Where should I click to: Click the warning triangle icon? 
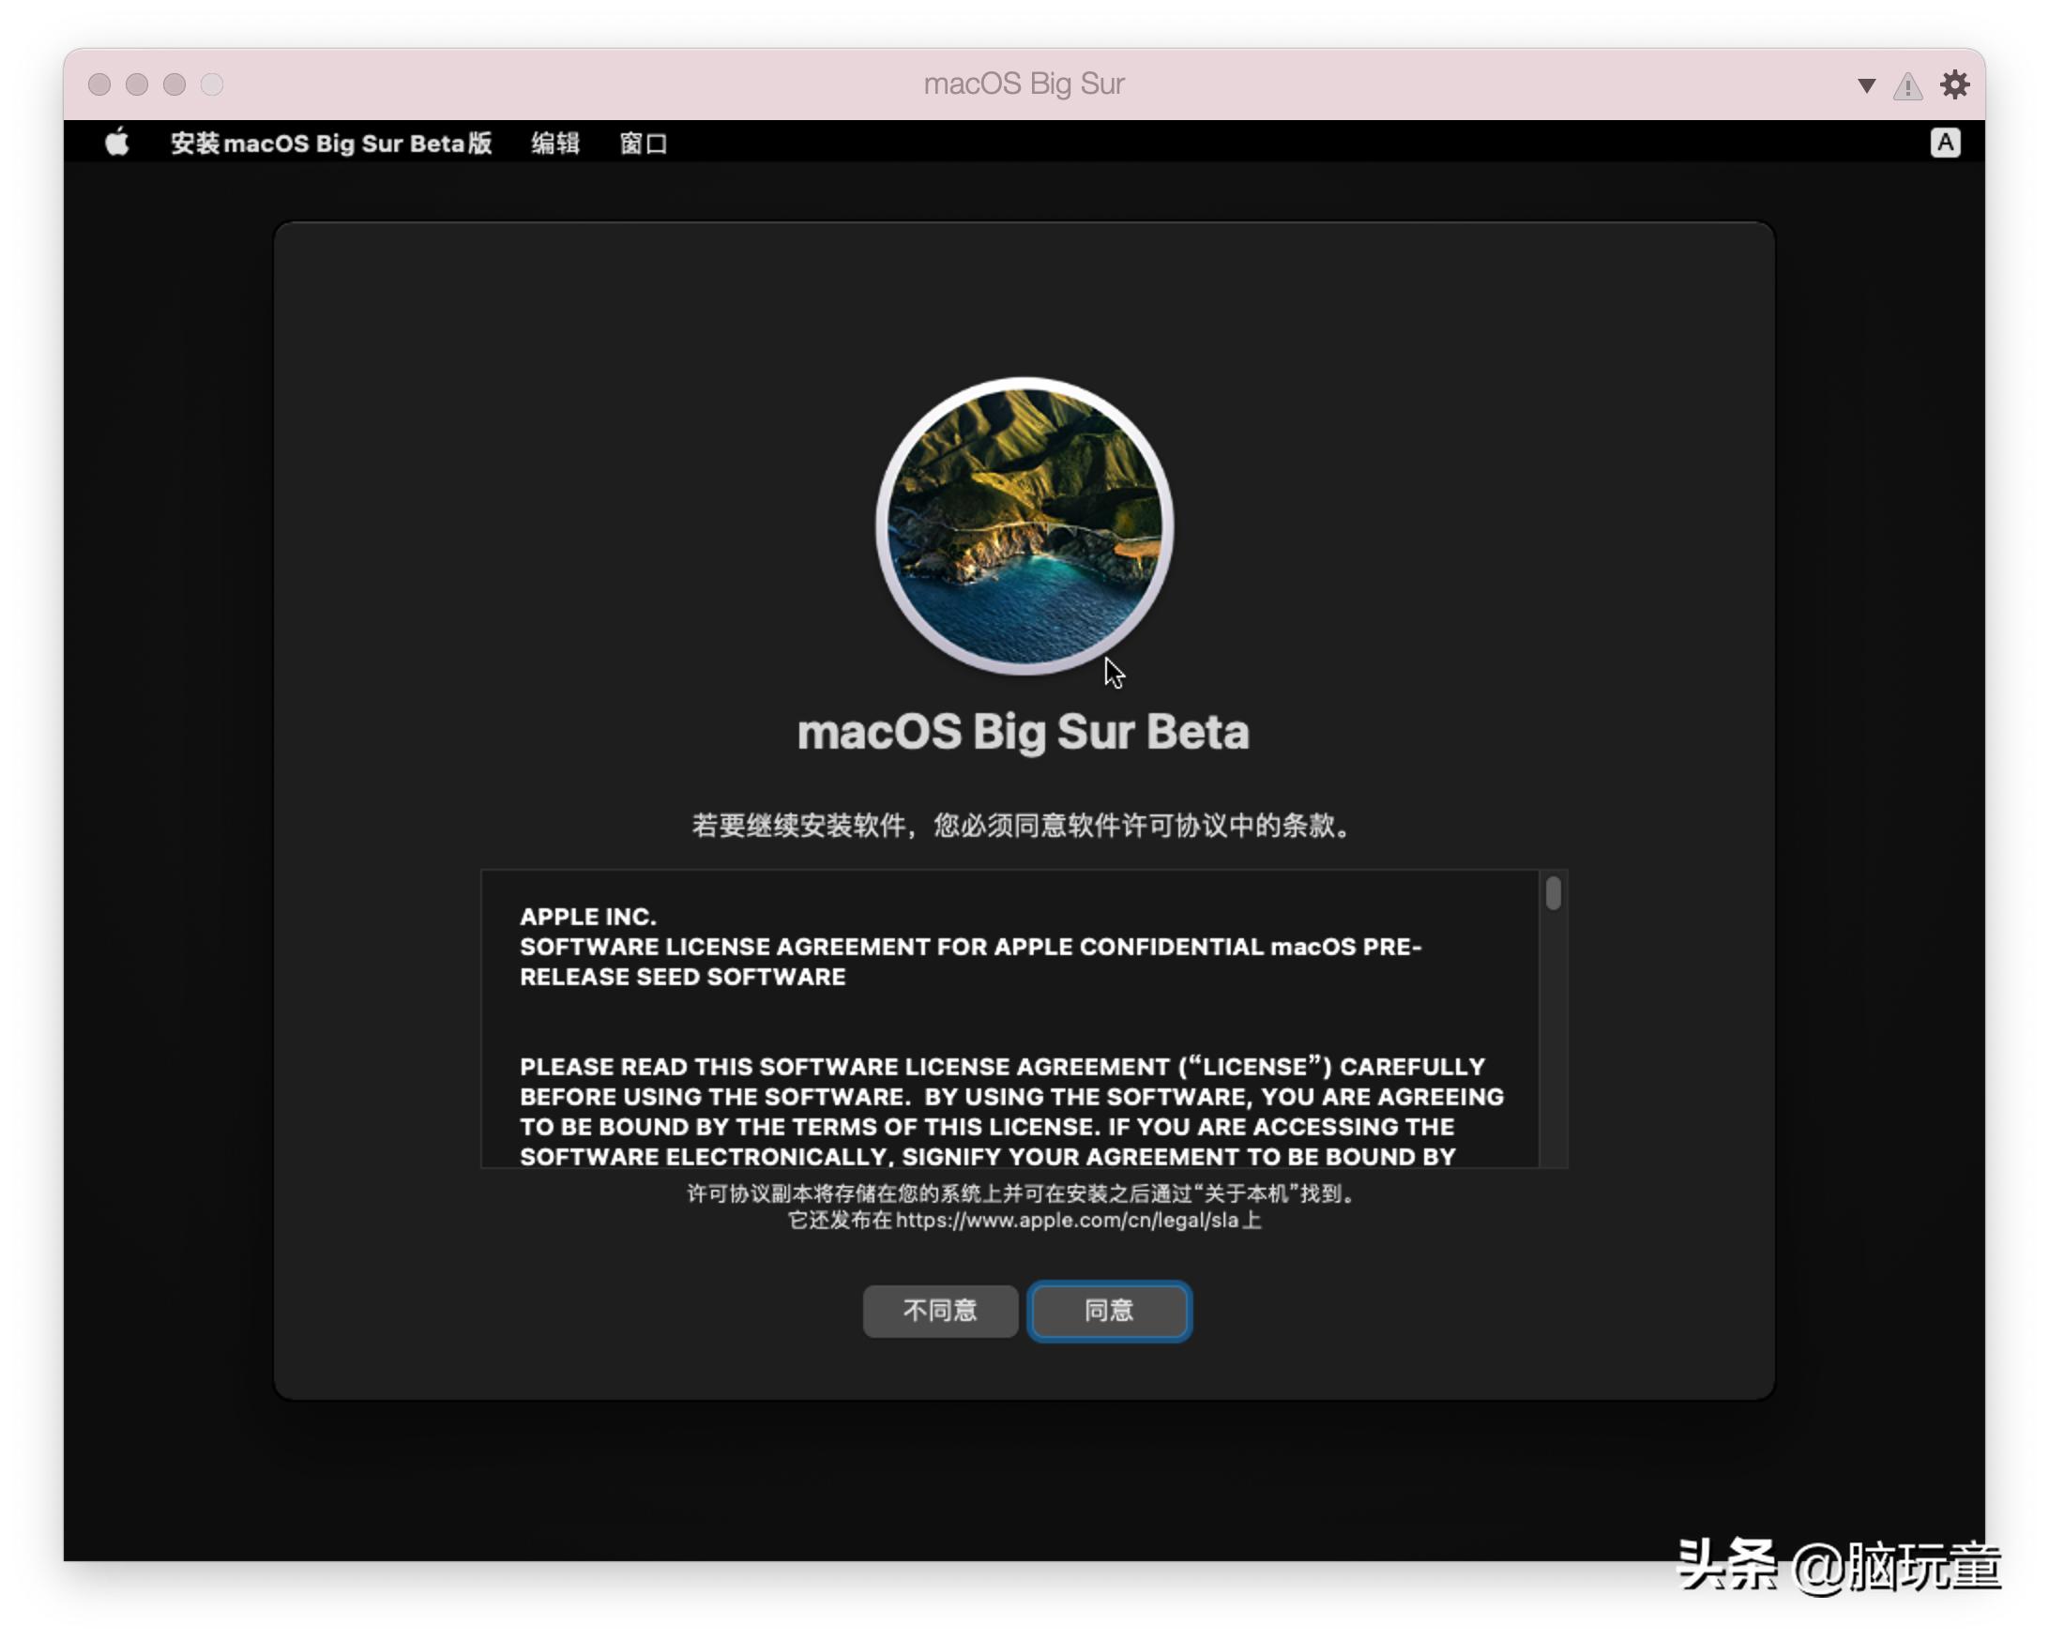point(1907,86)
